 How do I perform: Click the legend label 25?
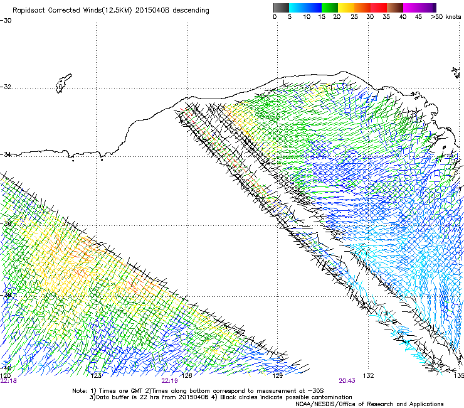point(354,17)
